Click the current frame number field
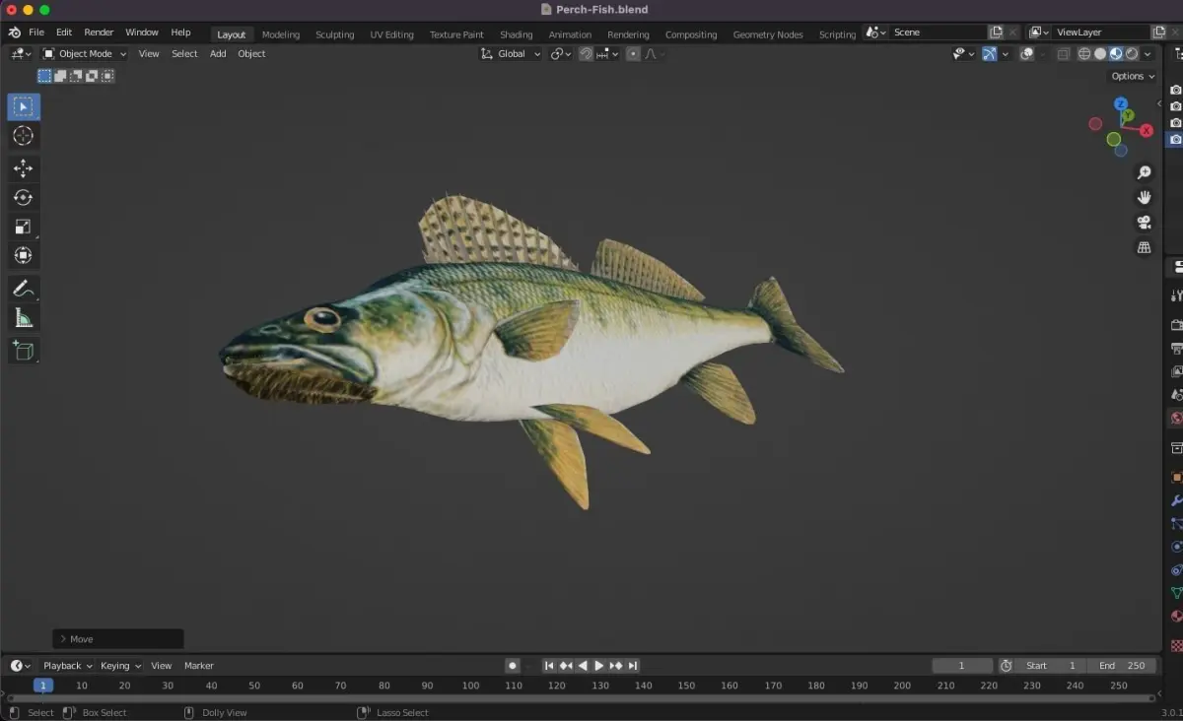This screenshot has width=1183, height=721. coord(962,666)
